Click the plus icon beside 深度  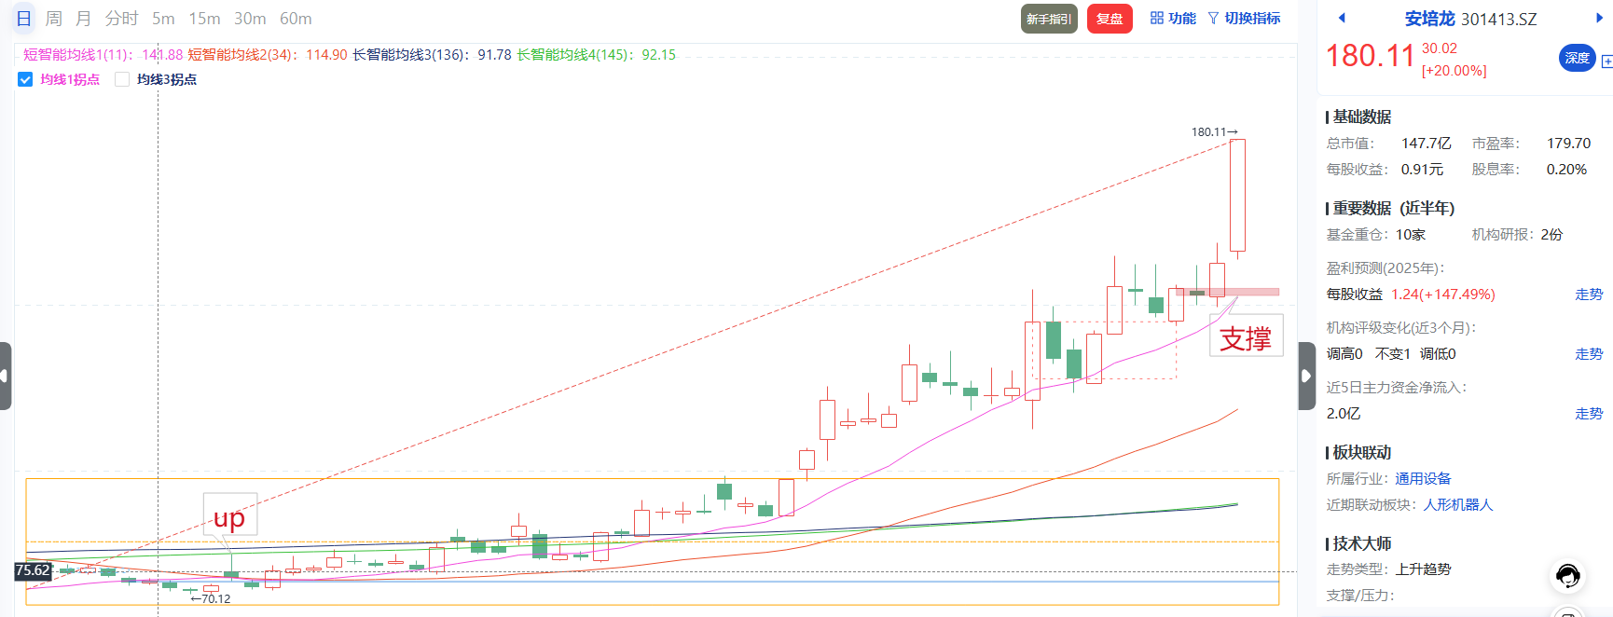click(1606, 62)
